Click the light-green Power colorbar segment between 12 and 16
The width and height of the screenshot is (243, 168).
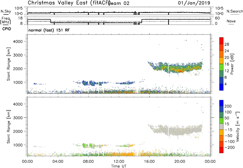[221, 67]
